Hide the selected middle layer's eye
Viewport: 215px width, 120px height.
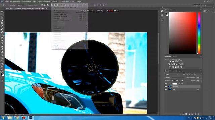[x=166, y=87]
